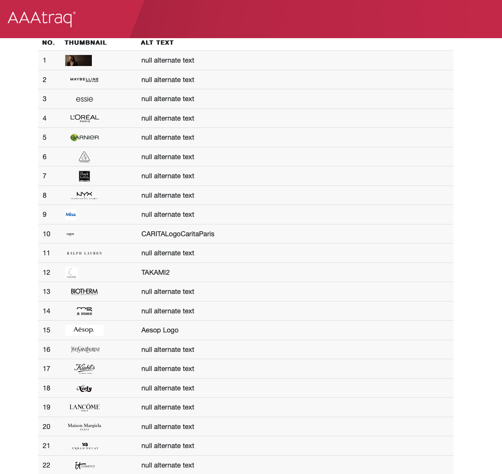
Task: Click row number 10
Action: [x=47, y=234]
